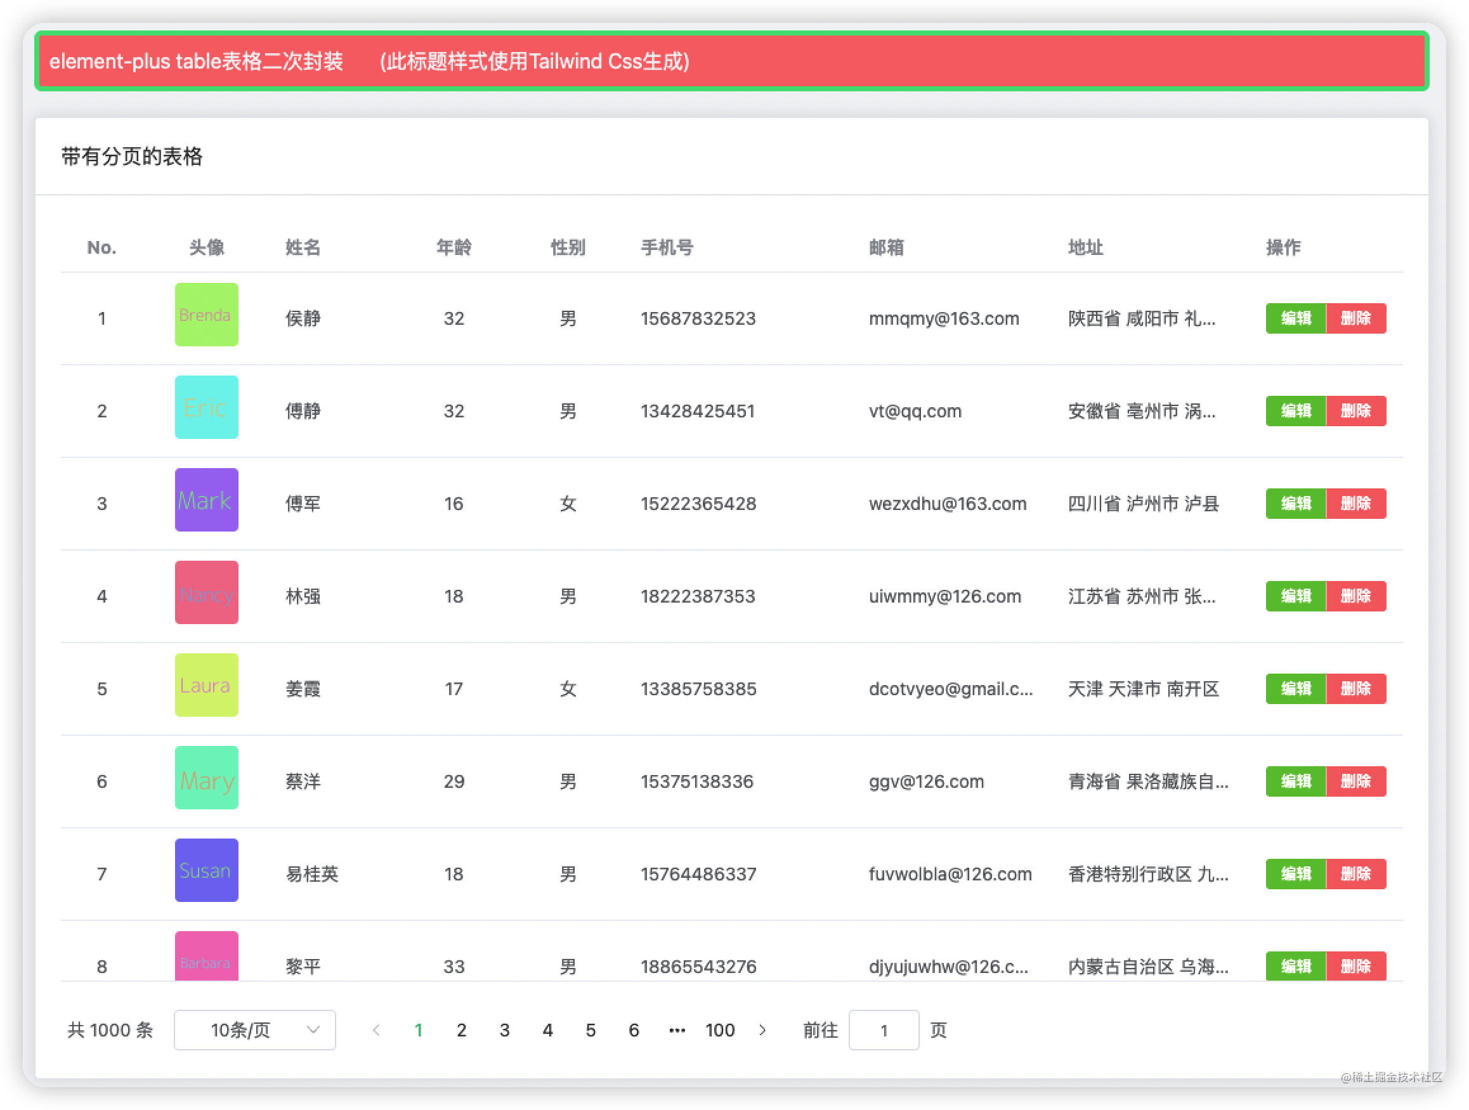1469x1110 pixels.
Task: Click the green Mary avatar image
Action: tap(207, 778)
